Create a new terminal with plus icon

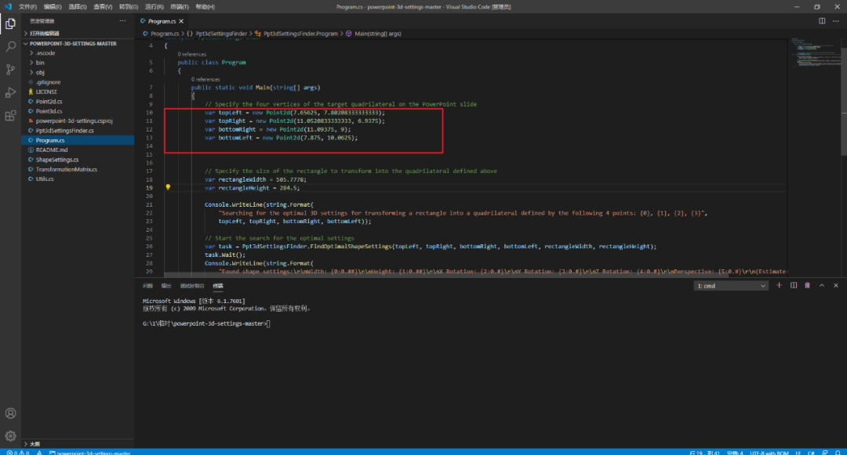pos(779,286)
